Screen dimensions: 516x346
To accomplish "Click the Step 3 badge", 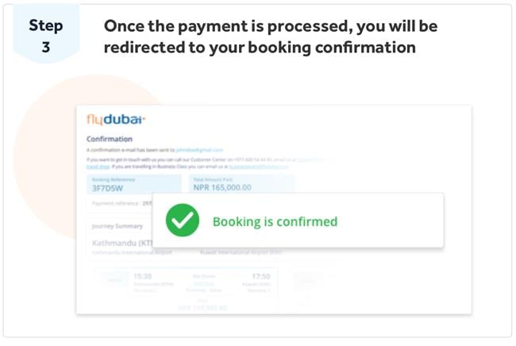I will pos(46,36).
